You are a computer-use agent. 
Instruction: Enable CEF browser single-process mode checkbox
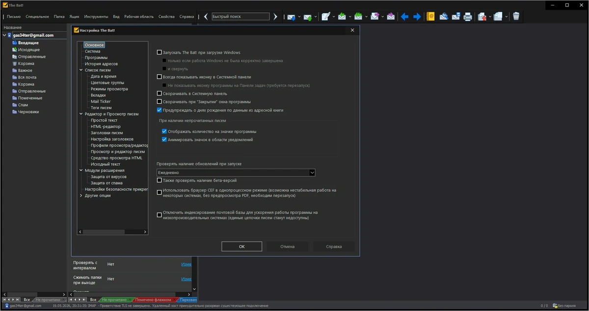159,193
